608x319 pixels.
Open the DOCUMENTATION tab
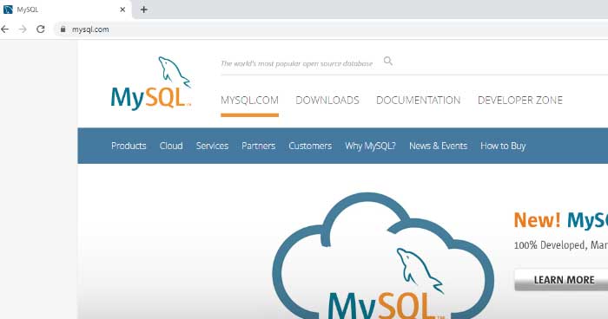coord(419,101)
